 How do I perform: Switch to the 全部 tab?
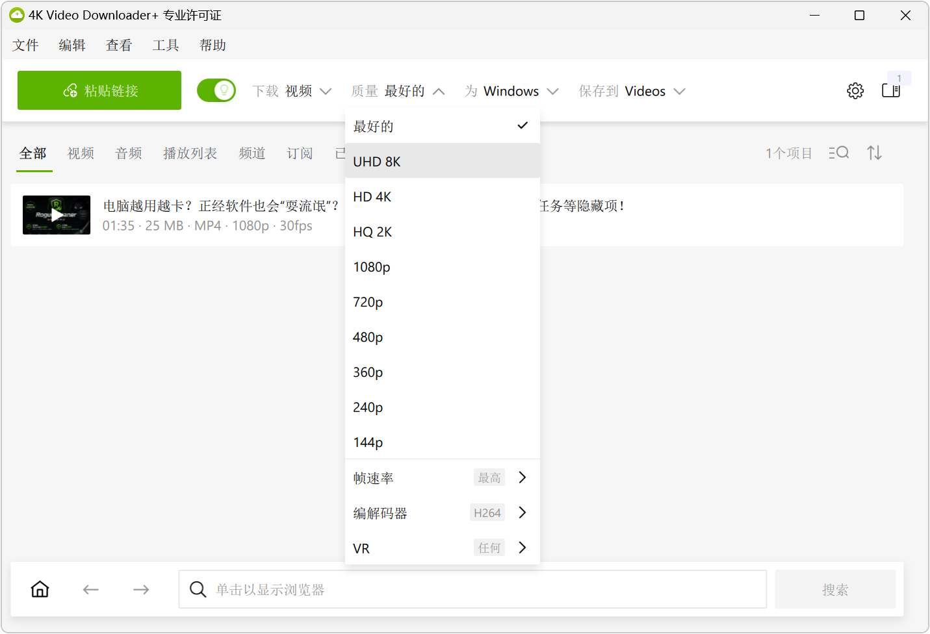(x=33, y=153)
